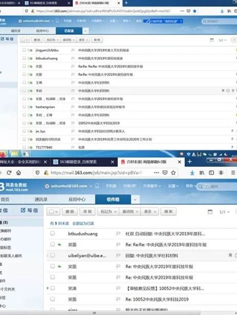Tick the checkbox for jingyan row in sent list
Viewport: 237px width, 315px height.
[24, 50]
